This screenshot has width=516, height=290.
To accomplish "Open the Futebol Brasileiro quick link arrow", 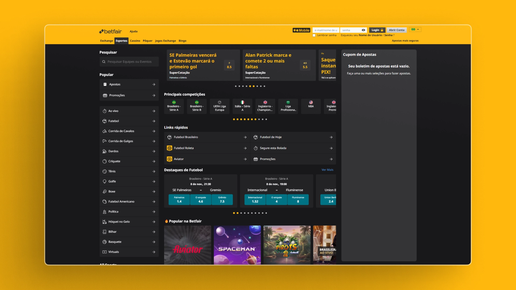I will (245, 137).
